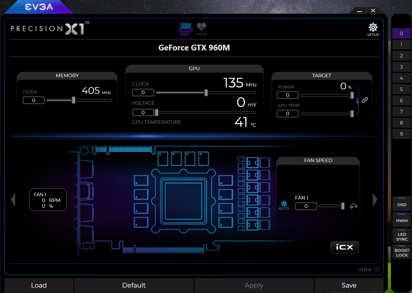Click the memory clock offset field
412x293 pixels.
[x=34, y=100]
